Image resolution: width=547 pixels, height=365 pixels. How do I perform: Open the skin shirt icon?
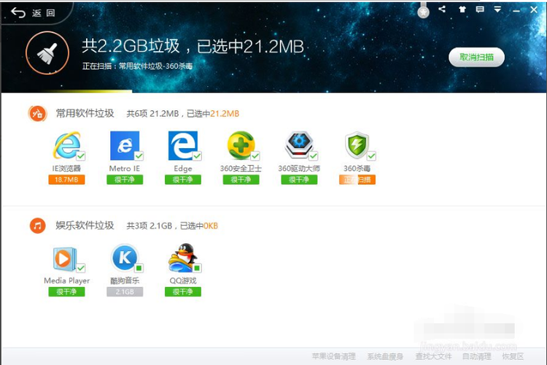(x=462, y=9)
